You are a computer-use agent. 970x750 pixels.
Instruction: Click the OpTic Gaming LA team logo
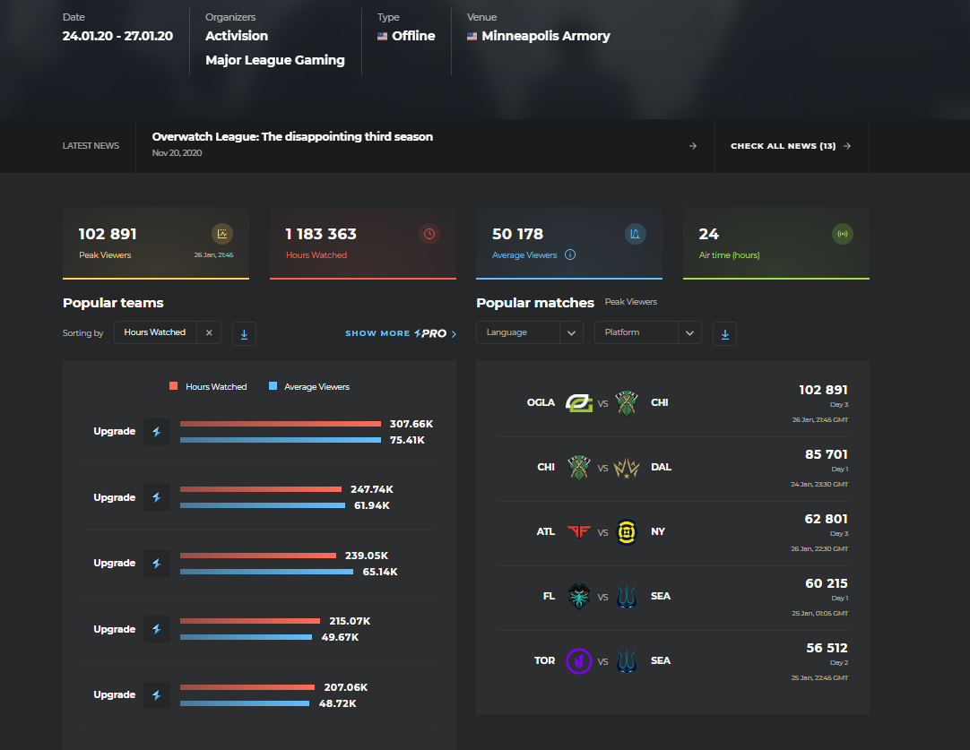pos(579,403)
